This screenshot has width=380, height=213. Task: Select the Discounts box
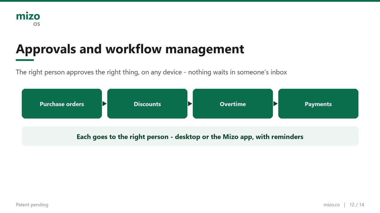147,104
